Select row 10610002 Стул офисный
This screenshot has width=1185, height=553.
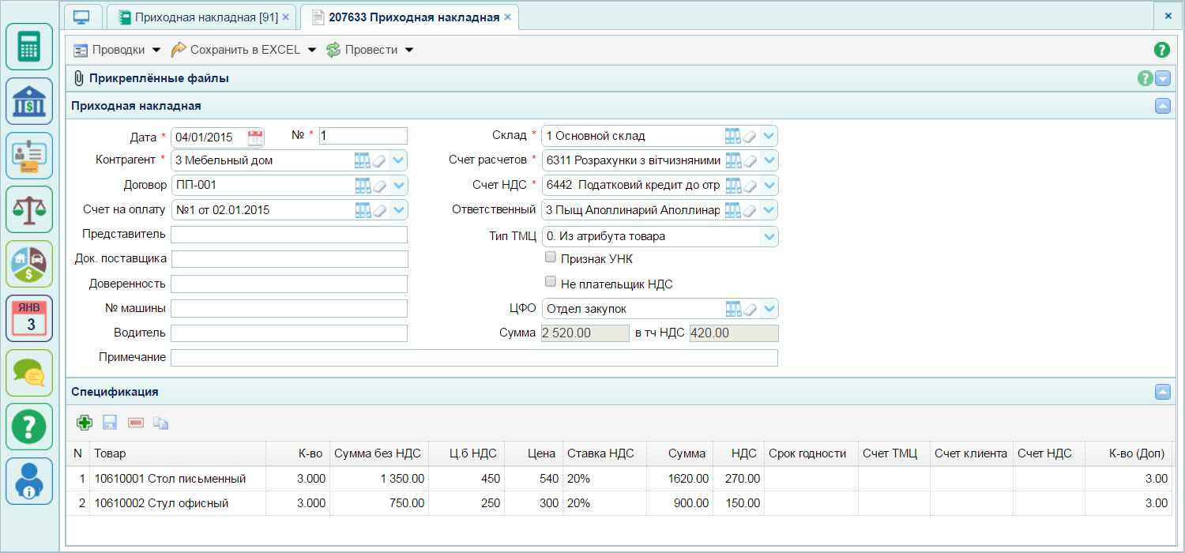coord(619,503)
